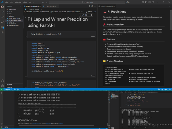
Task: Click Clear All Outputs
Action: pos(73,12)
